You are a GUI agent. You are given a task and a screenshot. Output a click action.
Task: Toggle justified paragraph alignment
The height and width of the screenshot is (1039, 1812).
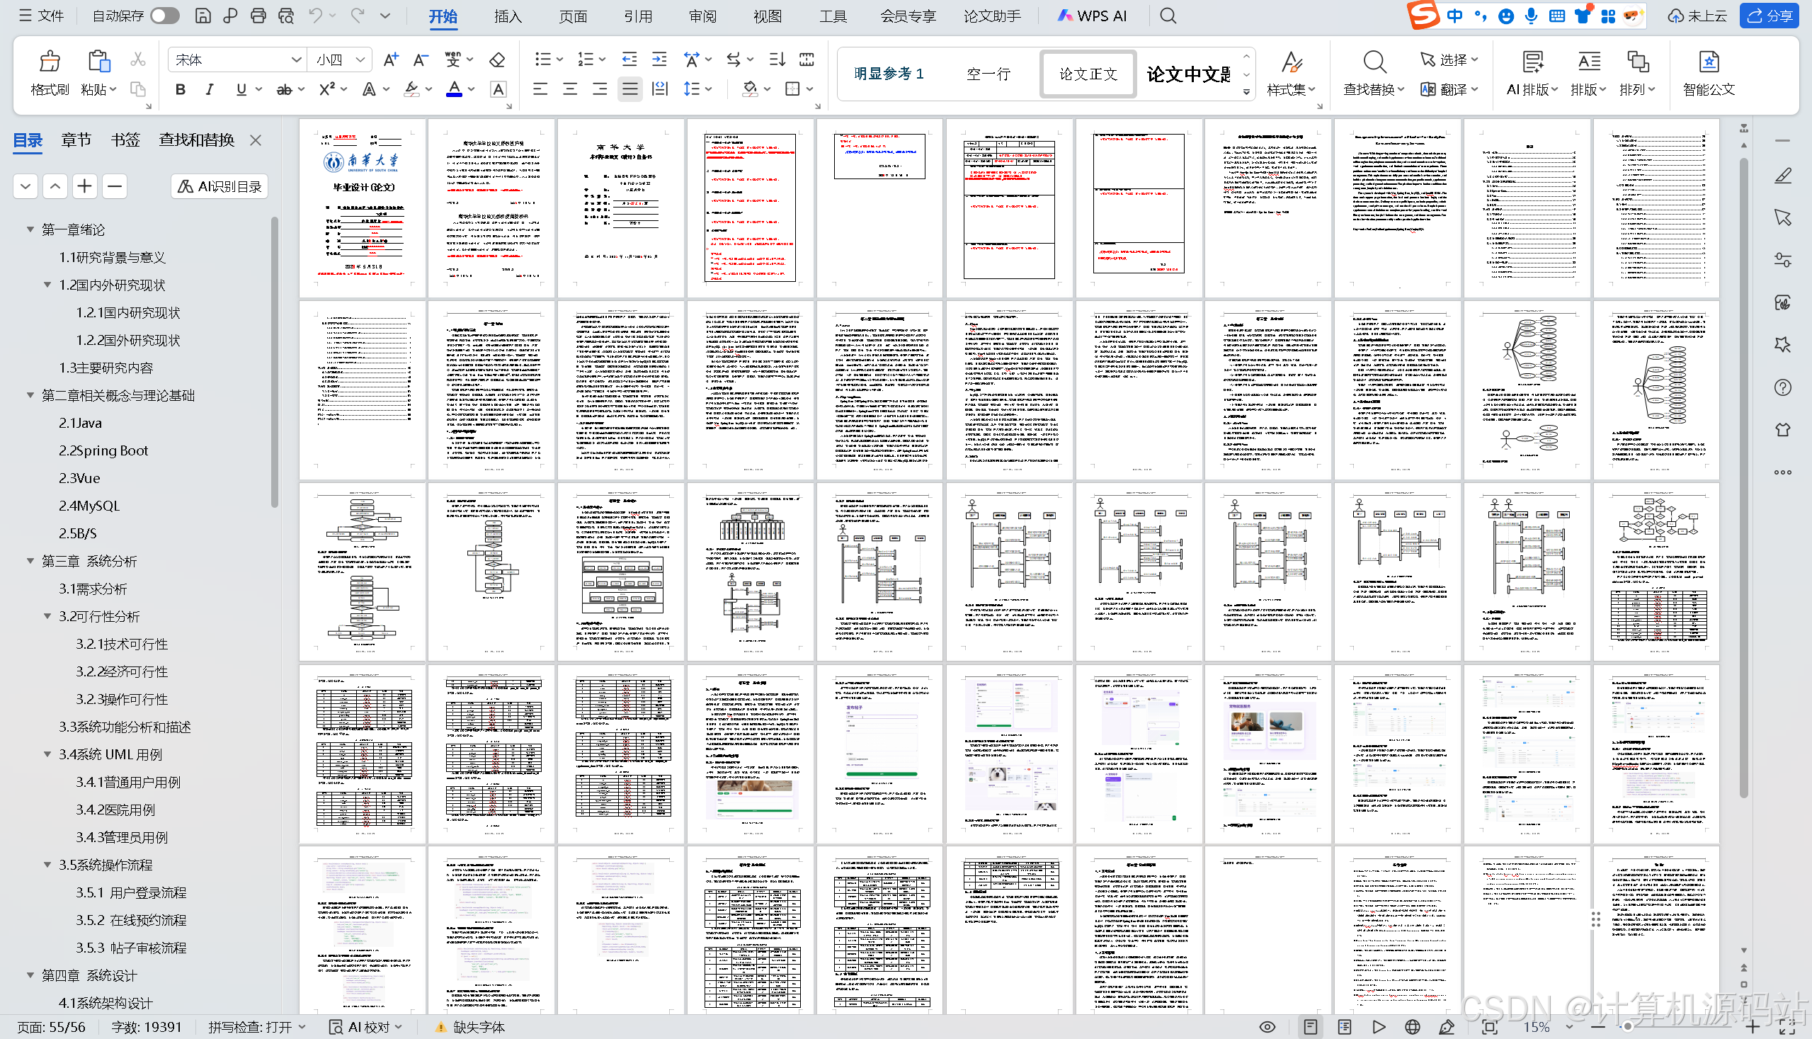pos(630,89)
